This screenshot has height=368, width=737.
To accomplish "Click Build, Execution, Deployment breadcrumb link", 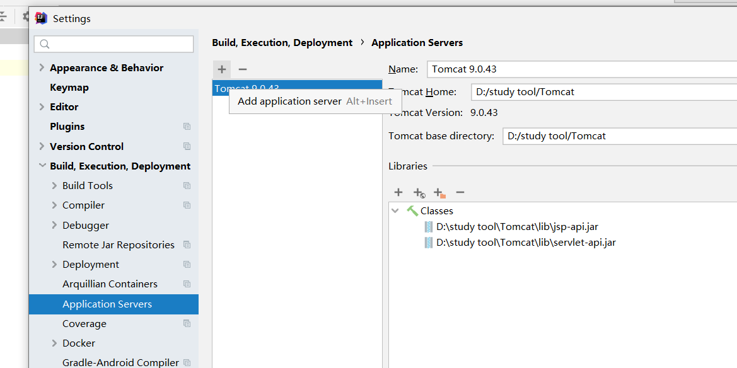I will coord(282,43).
